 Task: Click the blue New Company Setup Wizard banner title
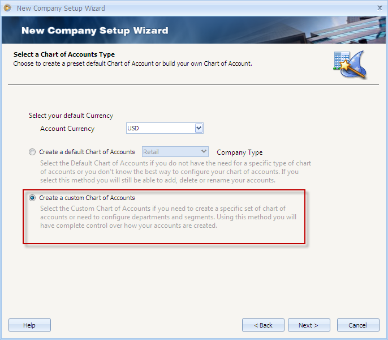(x=94, y=31)
